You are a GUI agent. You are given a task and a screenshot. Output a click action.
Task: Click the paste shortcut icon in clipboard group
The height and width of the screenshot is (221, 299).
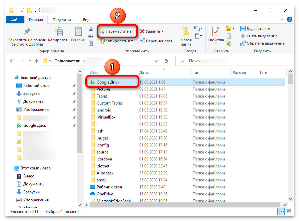[x=91, y=43]
